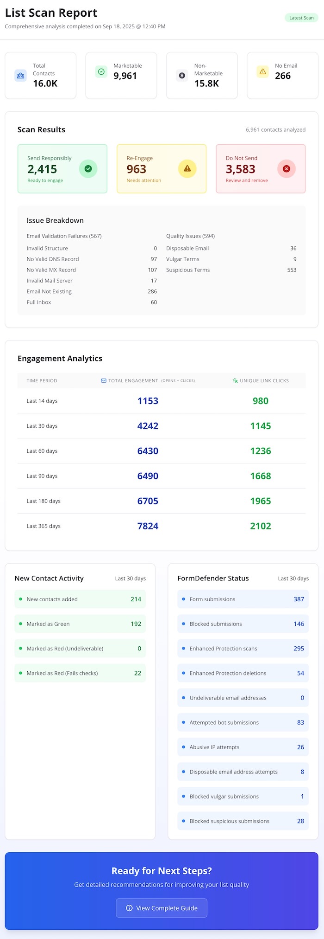This screenshot has width=324, height=939.
Task: Select the Last 30 days engagement row
Action: point(162,426)
